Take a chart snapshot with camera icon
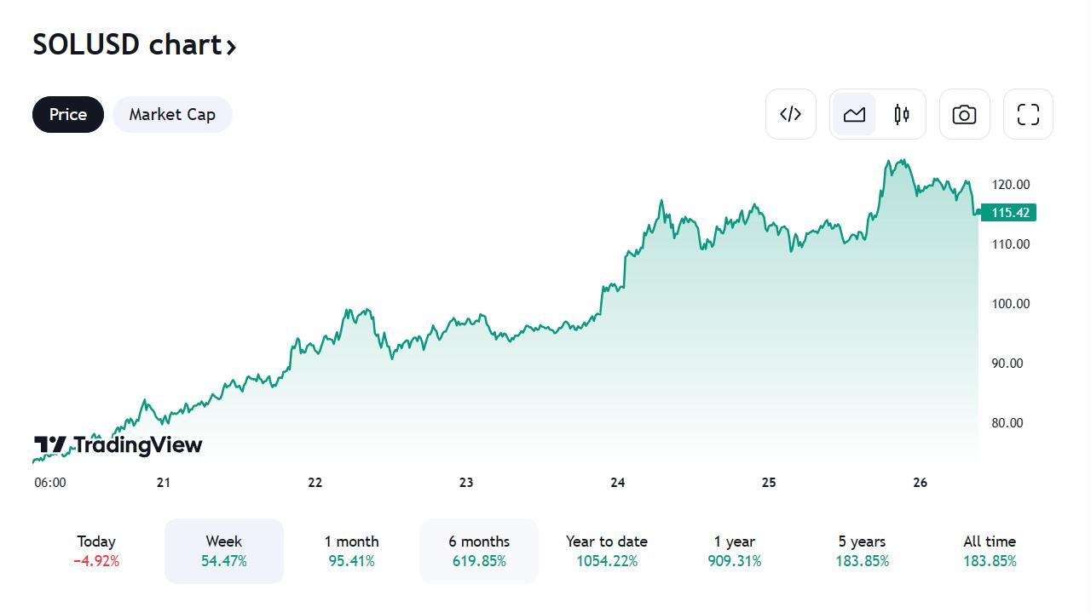This screenshot has width=1091, height=613. click(964, 114)
